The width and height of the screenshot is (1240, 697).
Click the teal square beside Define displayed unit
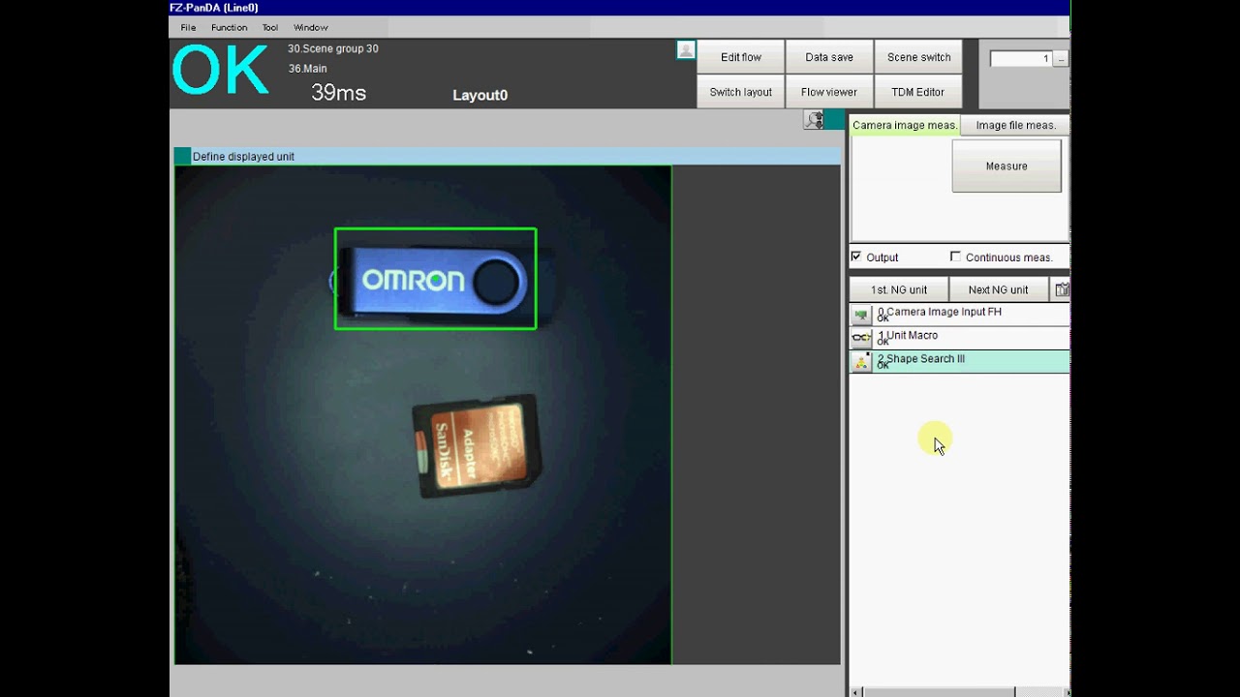[x=182, y=156]
